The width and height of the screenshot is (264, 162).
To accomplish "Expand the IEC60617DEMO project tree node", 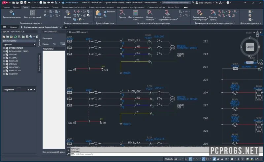I will (4, 48).
